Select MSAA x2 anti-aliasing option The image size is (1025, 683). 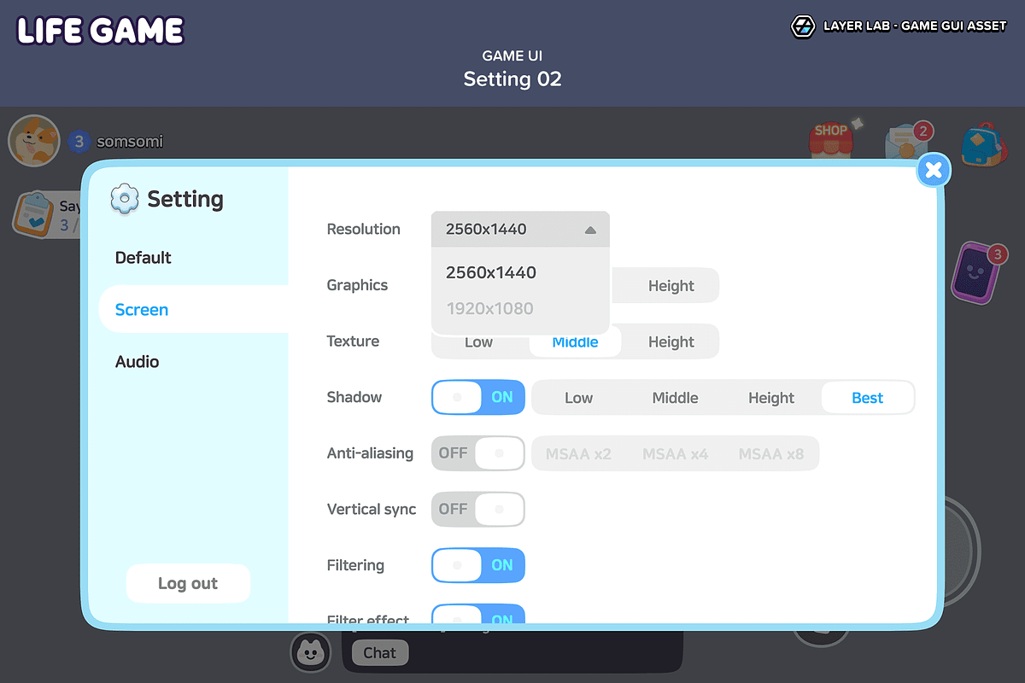point(578,454)
